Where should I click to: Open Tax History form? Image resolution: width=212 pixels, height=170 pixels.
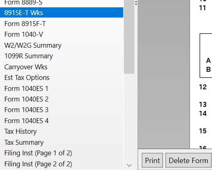62,131
